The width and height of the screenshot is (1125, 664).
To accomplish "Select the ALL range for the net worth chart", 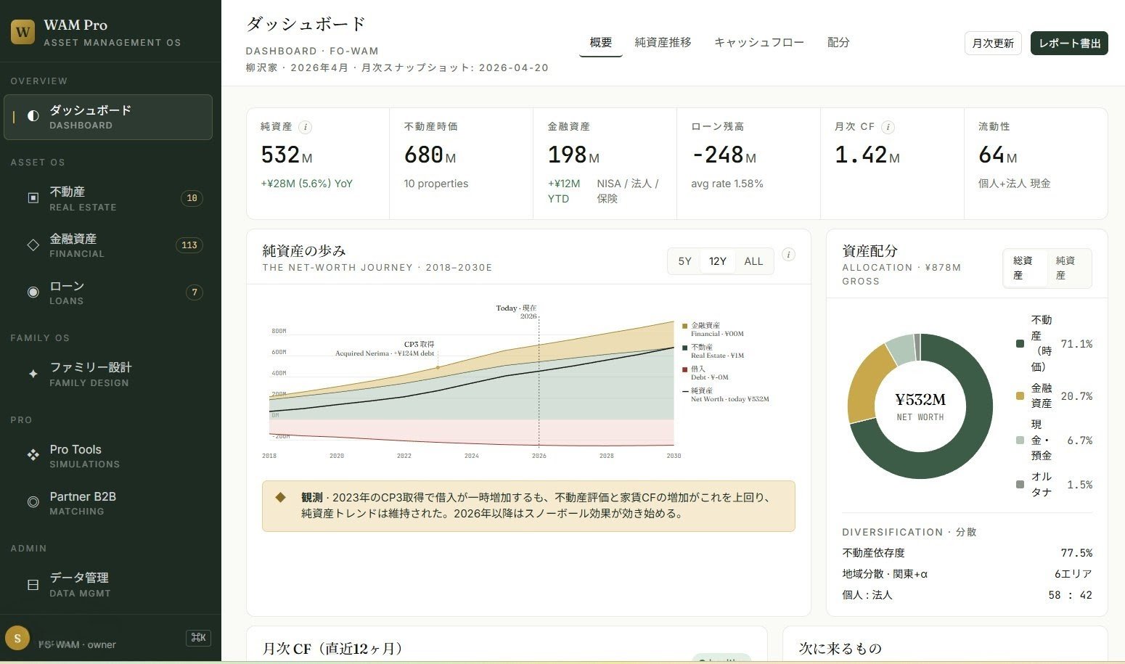I will tap(753, 261).
